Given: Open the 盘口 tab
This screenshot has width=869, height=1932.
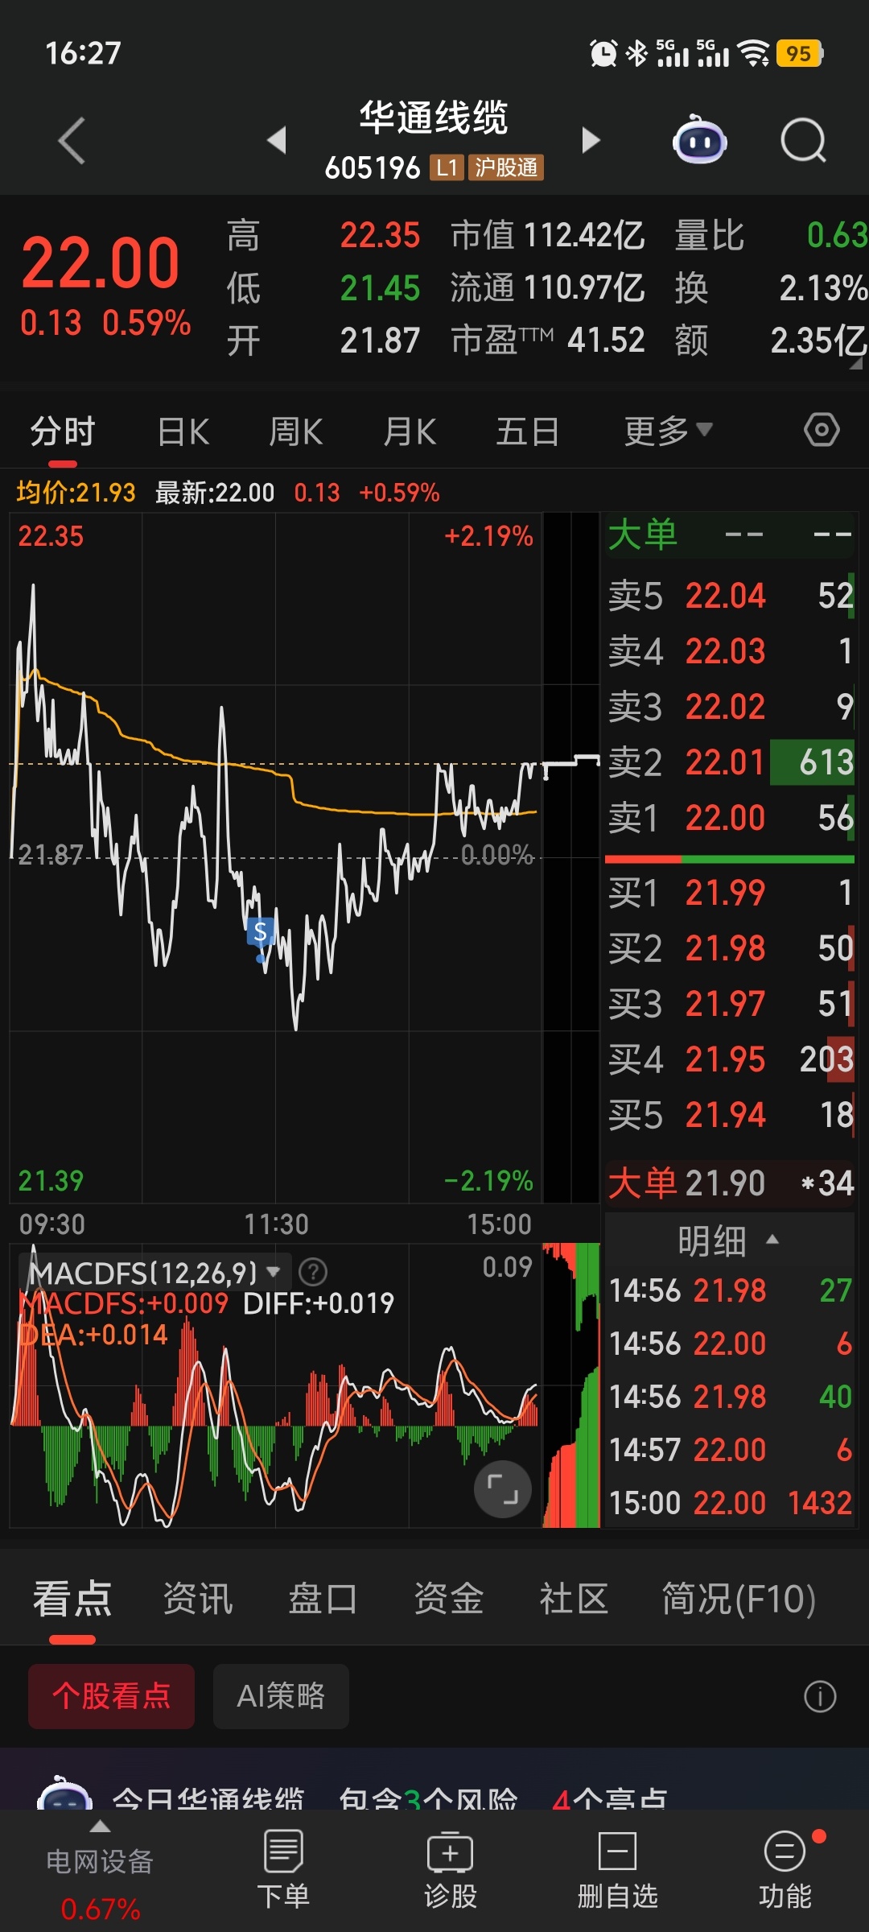Looking at the screenshot, I should click(323, 1599).
